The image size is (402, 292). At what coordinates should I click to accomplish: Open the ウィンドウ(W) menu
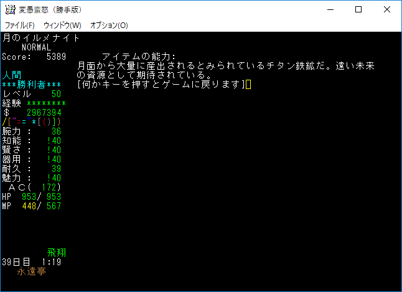pyautogui.click(x=62, y=26)
